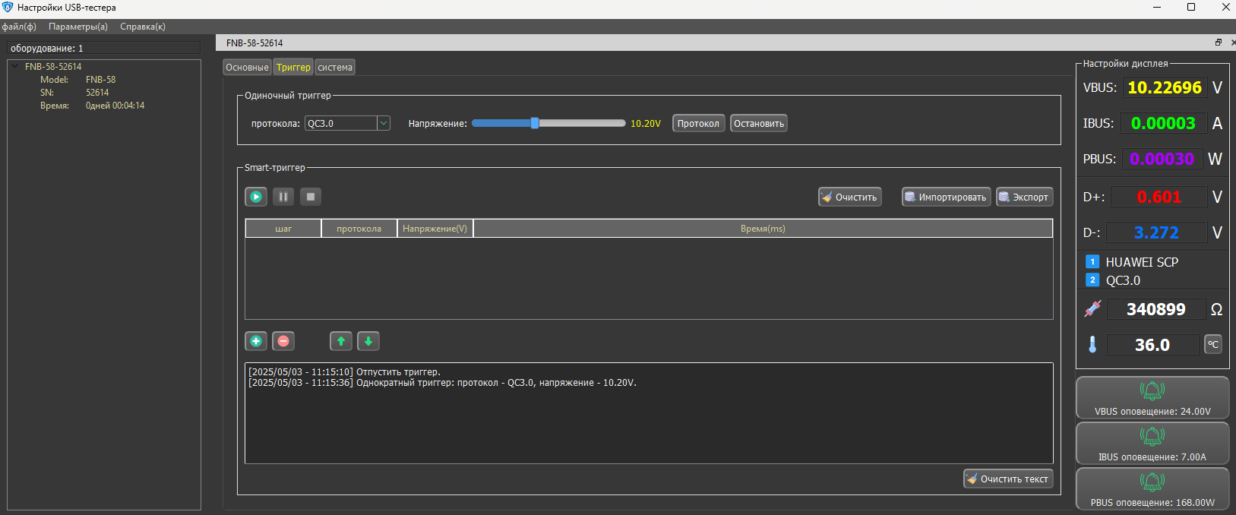Screen dimensions: 1236x515
Task: Click the resistance value 340899
Action: [x=1156, y=309]
